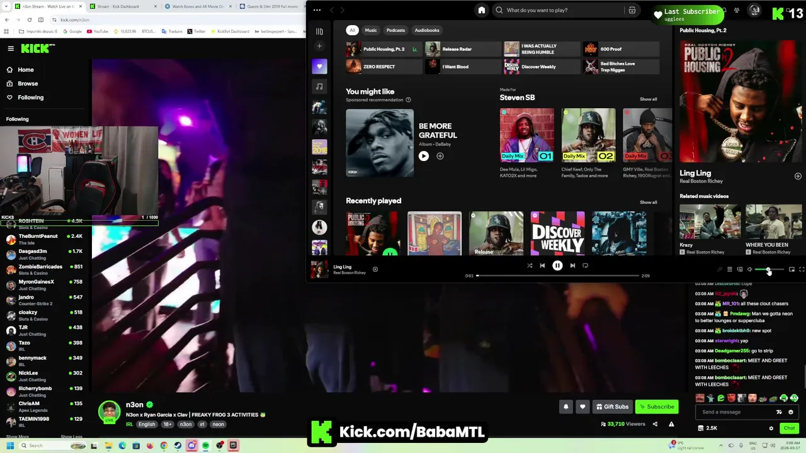The image size is (806, 453).
Task: Open the Spotify queue icon
Action: tap(730, 269)
